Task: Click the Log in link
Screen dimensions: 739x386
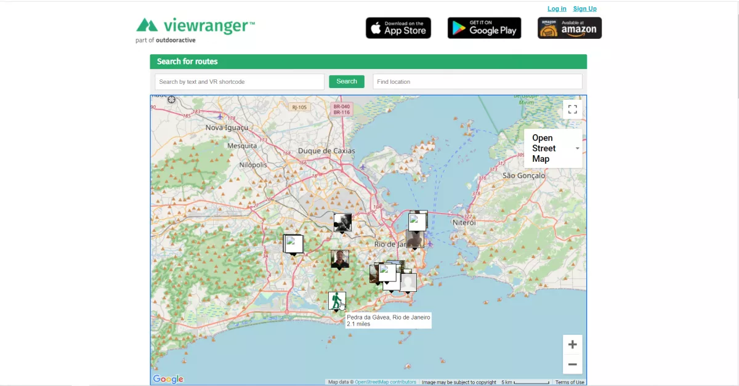Action: (557, 9)
